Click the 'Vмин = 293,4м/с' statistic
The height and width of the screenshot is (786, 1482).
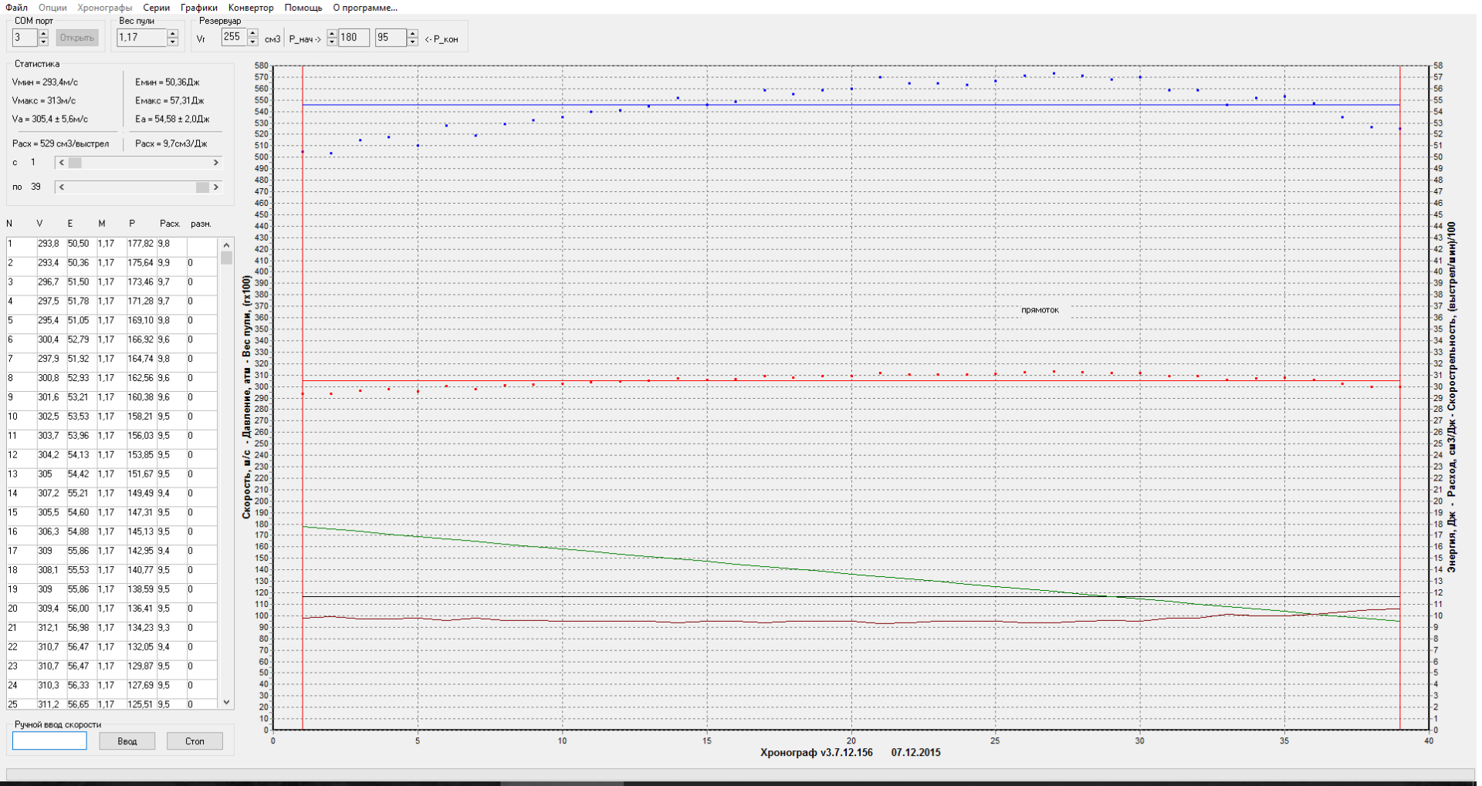click(45, 83)
